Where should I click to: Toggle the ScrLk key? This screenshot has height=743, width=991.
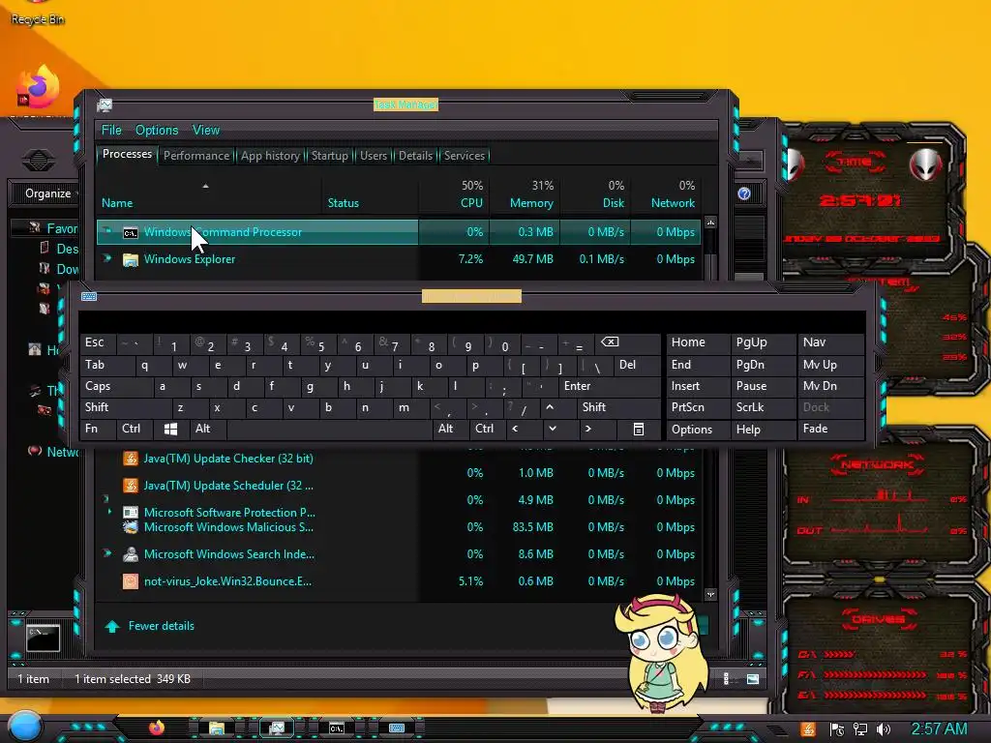pyautogui.click(x=763, y=407)
